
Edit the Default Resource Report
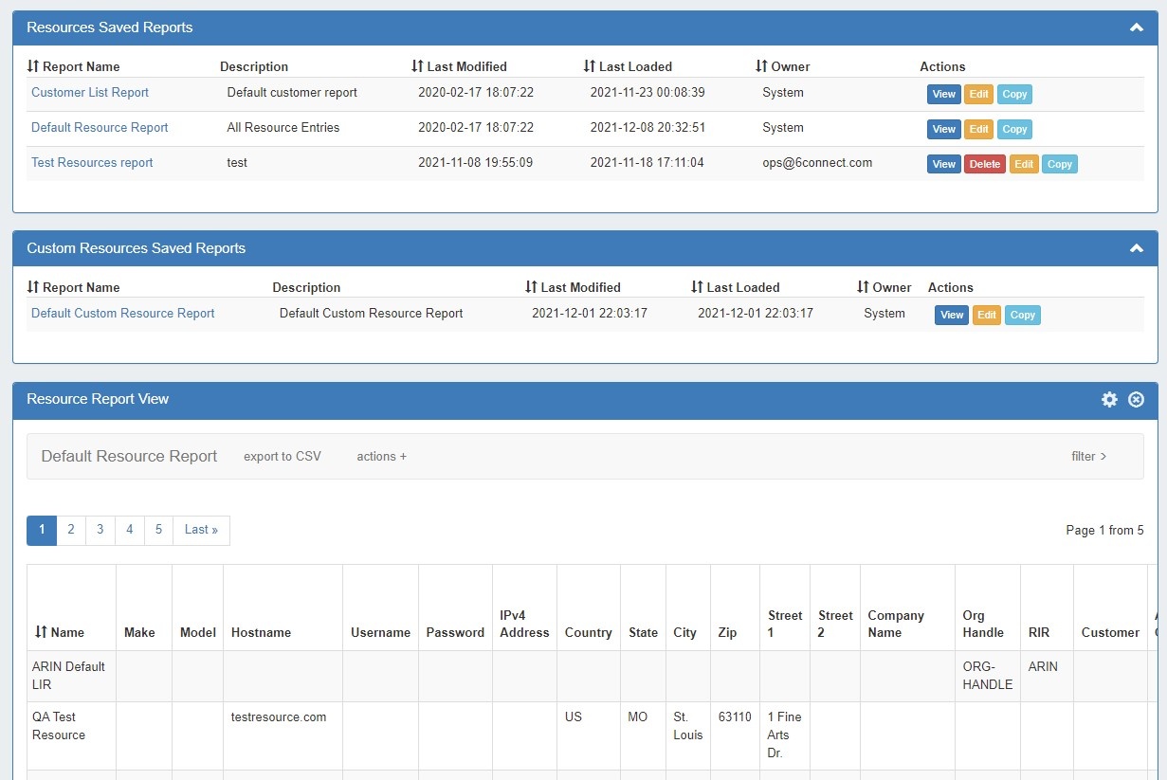978,129
